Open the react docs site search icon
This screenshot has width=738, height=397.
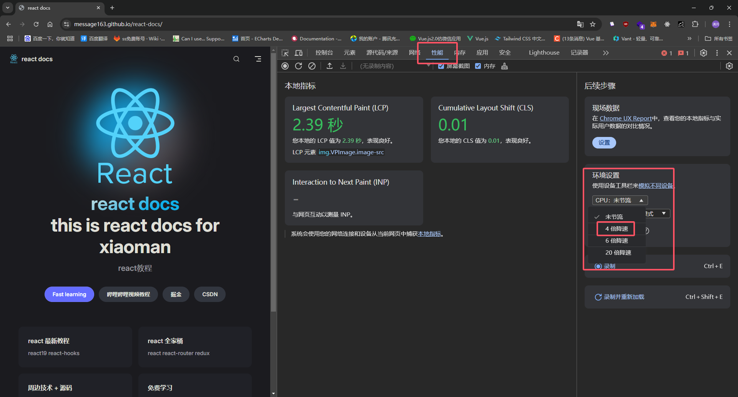[236, 59]
